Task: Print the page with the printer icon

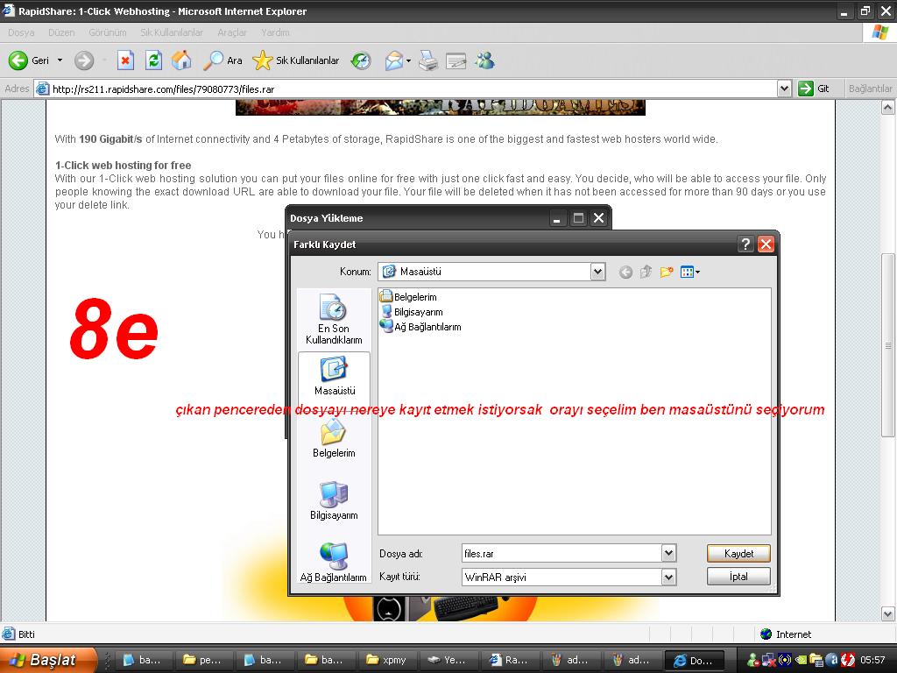Action: click(x=427, y=60)
